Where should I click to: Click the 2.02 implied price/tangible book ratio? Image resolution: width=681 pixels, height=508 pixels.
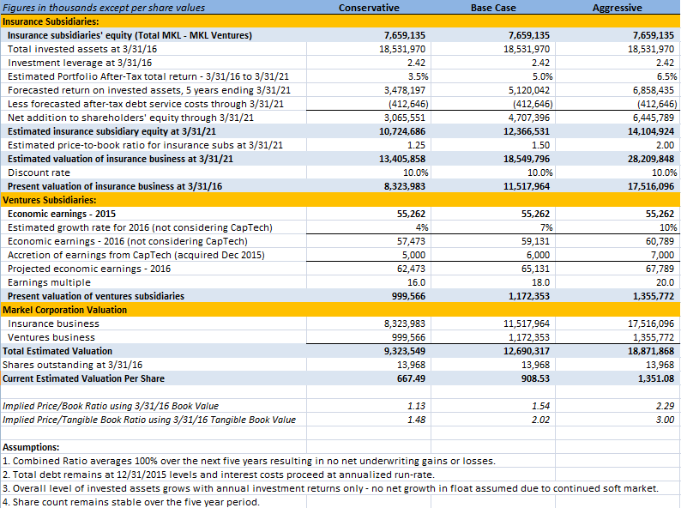pyautogui.click(x=540, y=420)
